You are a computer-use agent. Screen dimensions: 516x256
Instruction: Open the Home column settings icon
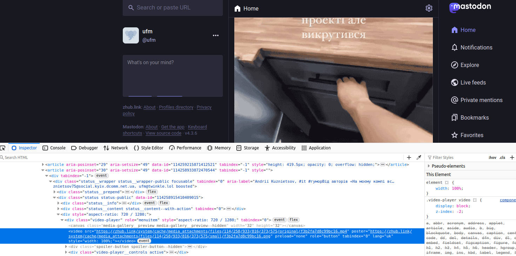click(x=429, y=8)
